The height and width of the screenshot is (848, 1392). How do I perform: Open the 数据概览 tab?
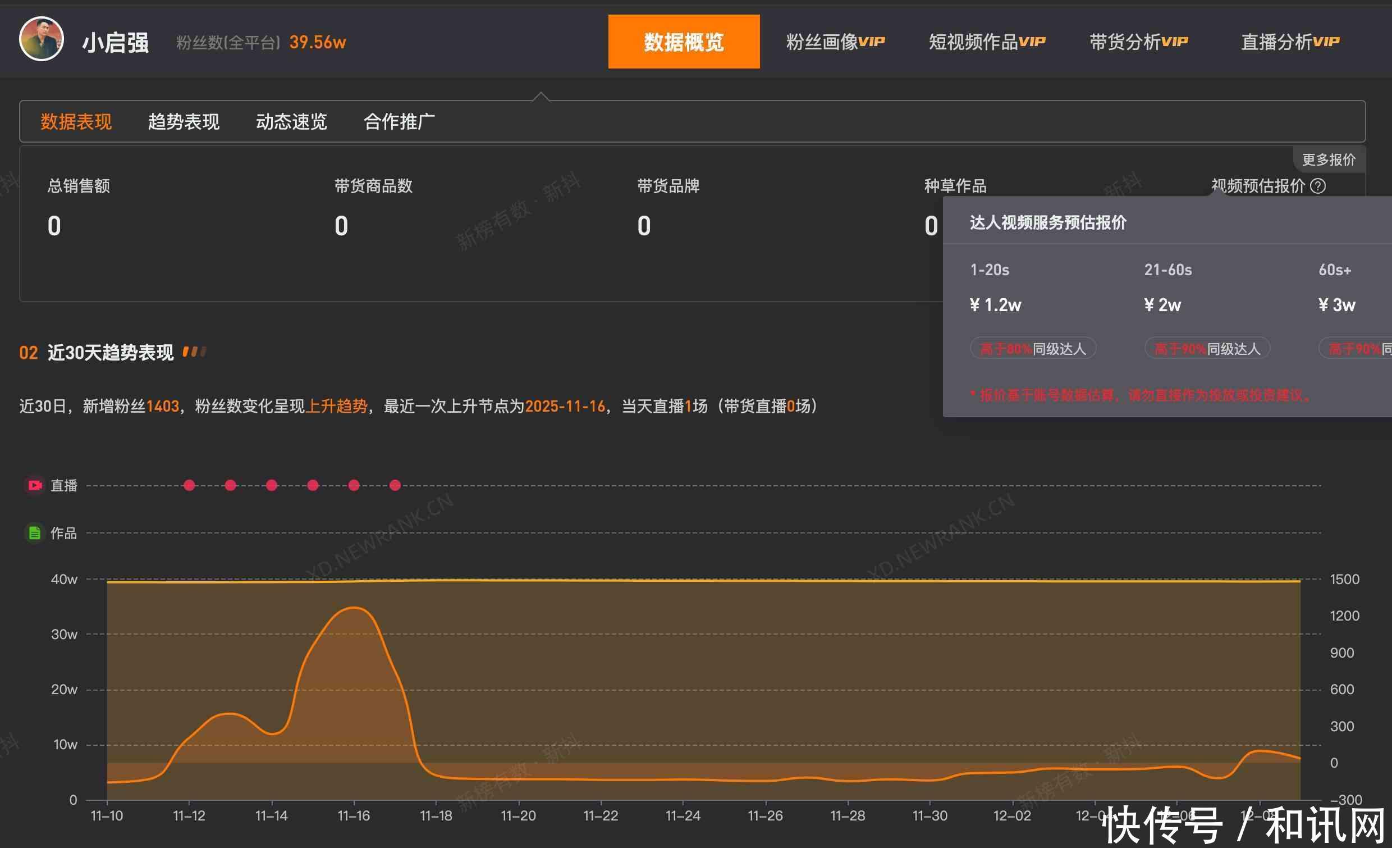684,42
